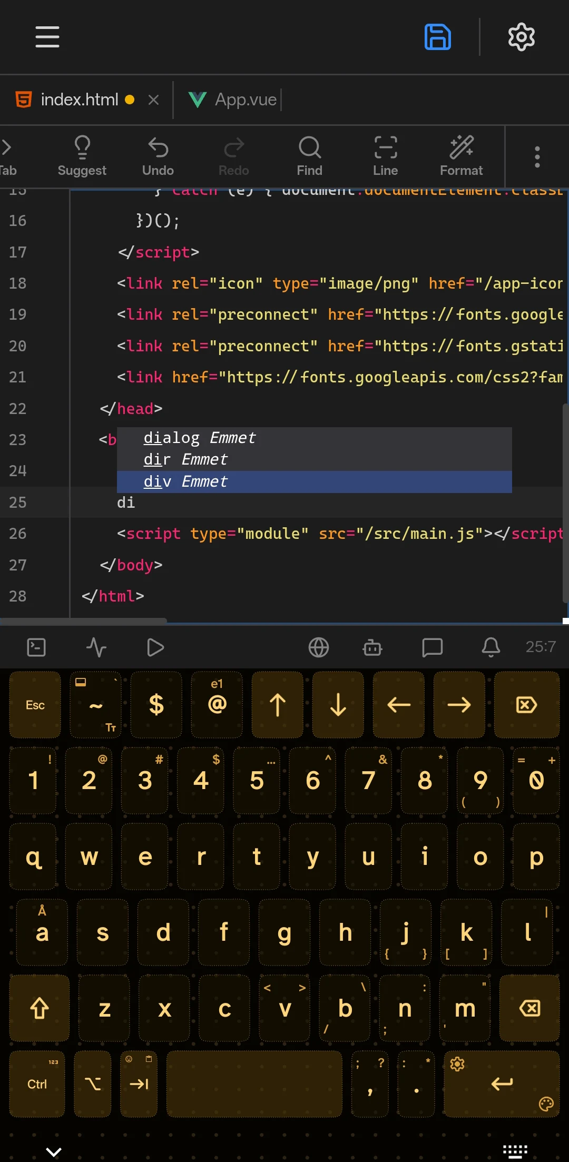Tap the period key
569x1162 pixels.
point(416,1084)
